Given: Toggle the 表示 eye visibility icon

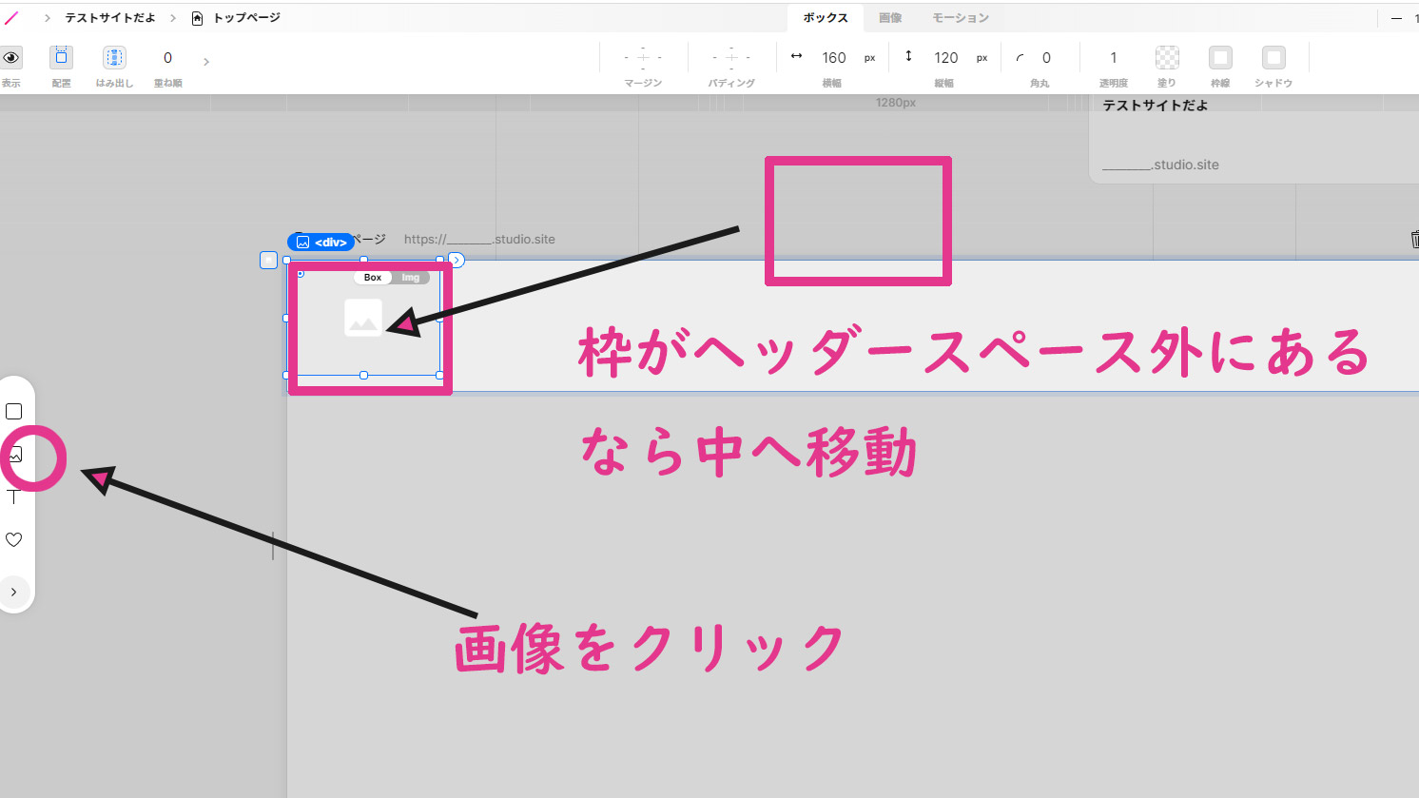Looking at the screenshot, I should (11, 58).
